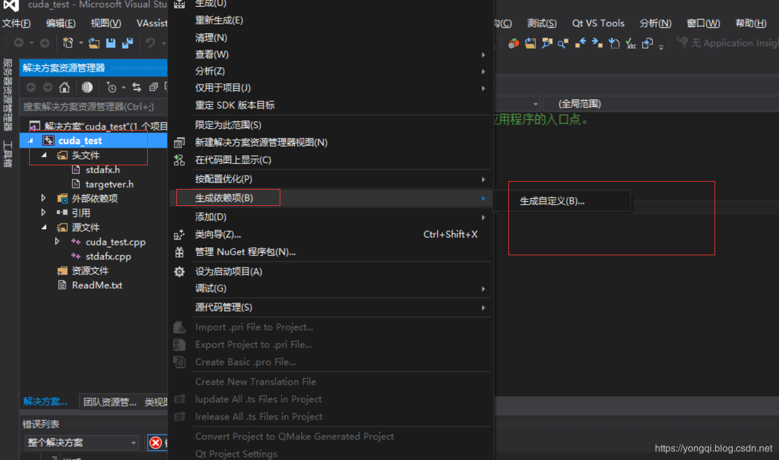Open the 视图(V) menu

[106, 23]
